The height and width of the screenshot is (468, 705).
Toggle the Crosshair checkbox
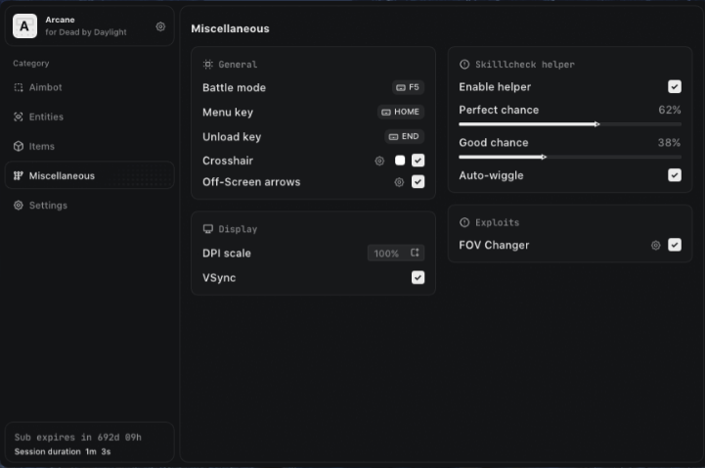[419, 161]
